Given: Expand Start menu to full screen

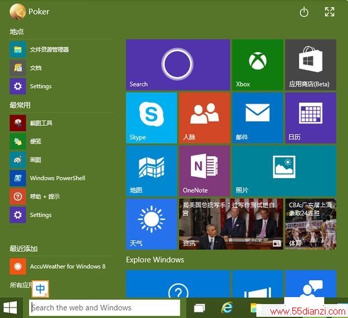Looking at the screenshot, I should coord(329,12).
